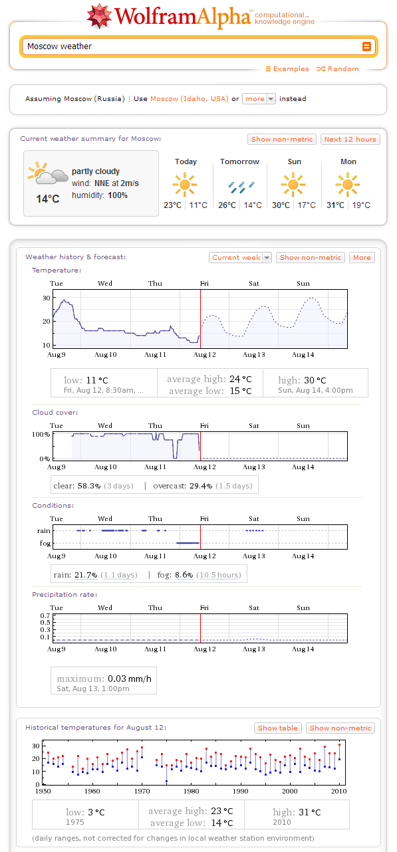397x852 pixels.
Task: Click 'low: 11 °C' in temperature summary
Action: click(x=86, y=380)
